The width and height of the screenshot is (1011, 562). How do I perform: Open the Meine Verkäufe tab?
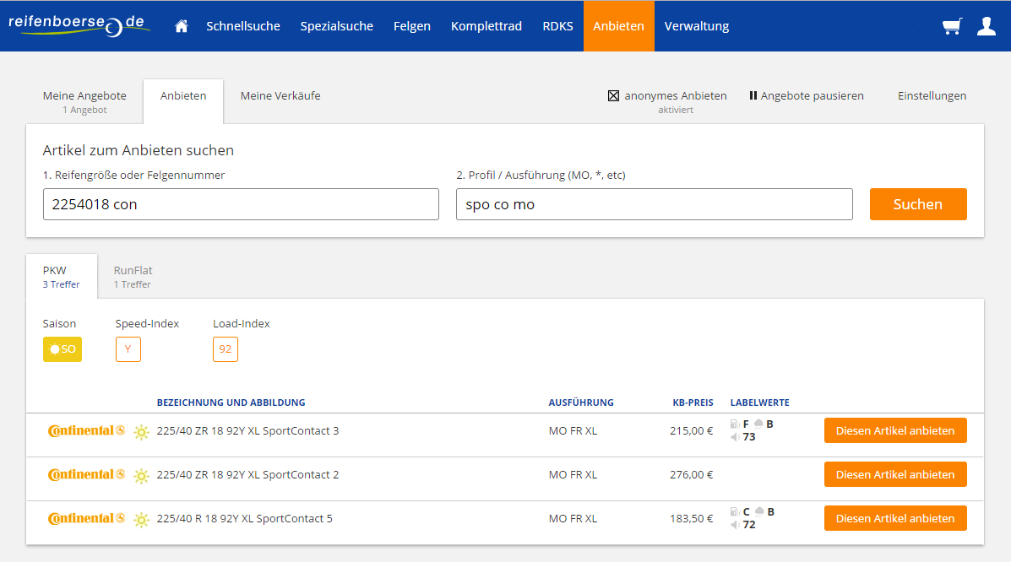click(x=280, y=96)
